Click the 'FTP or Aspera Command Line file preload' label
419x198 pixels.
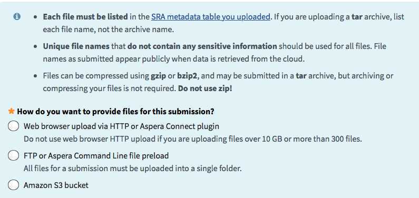tap(96, 155)
